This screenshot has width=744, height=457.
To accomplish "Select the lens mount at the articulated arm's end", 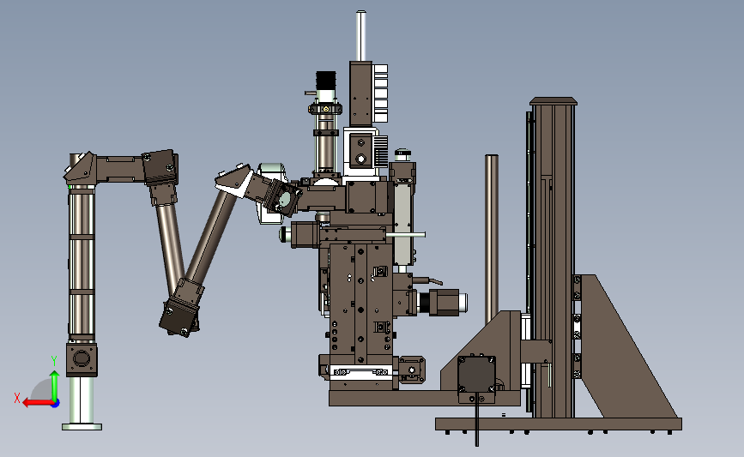I will 283,199.
